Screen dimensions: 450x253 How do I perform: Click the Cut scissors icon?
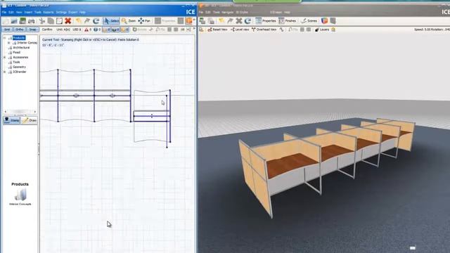coord(42,21)
